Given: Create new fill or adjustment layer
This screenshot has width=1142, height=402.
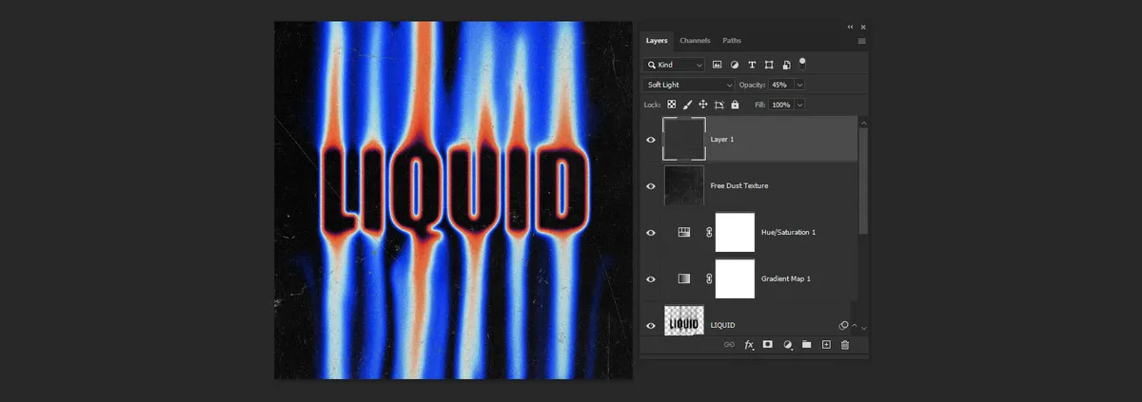Looking at the screenshot, I should click(788, 344).
